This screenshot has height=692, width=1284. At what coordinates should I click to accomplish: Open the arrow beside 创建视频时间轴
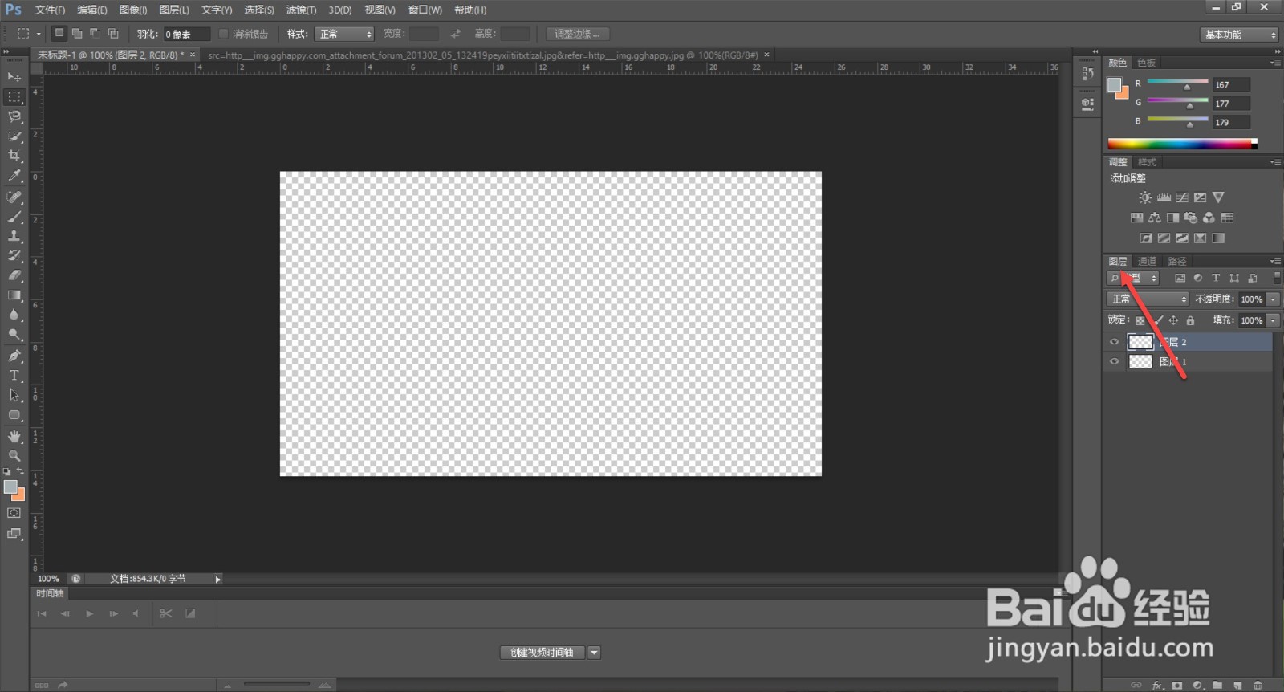(x=594, y=653)
